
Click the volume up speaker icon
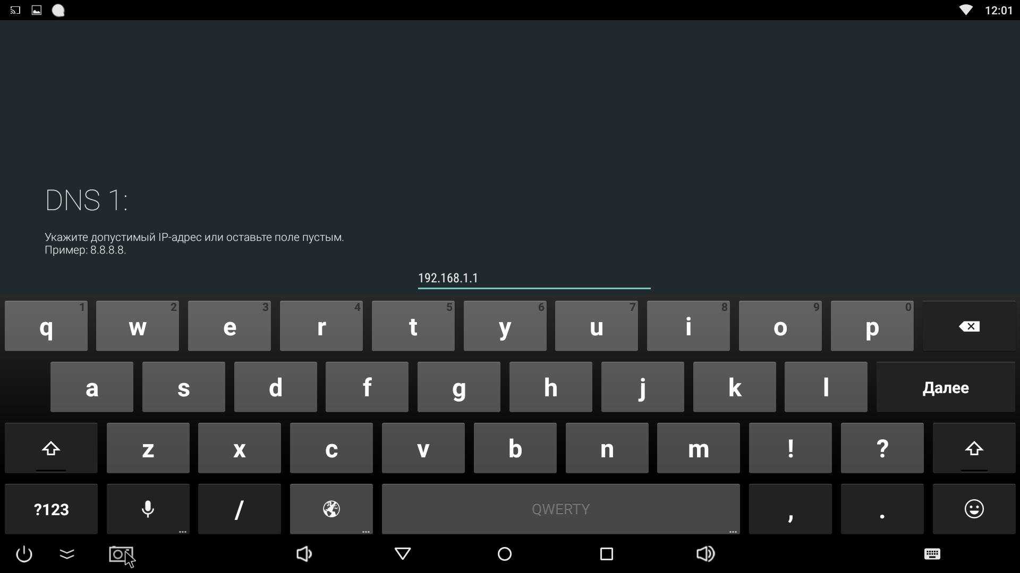click(x=706, y=553)
